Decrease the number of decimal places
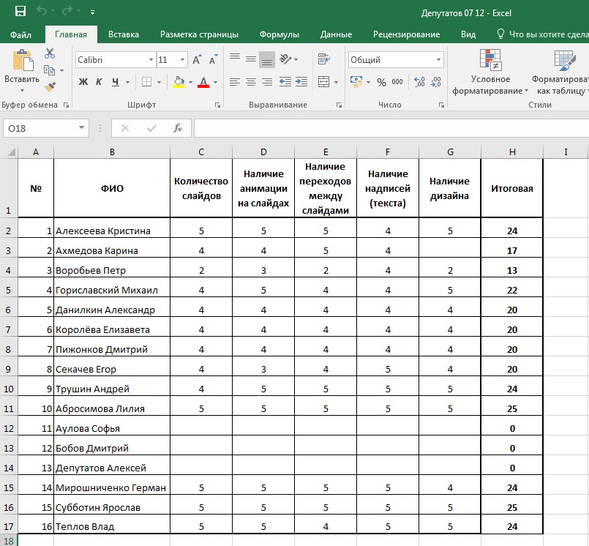 click(x=436, y=82)
